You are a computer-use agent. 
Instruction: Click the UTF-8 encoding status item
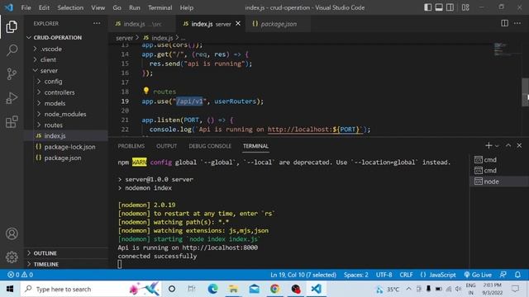384,275
